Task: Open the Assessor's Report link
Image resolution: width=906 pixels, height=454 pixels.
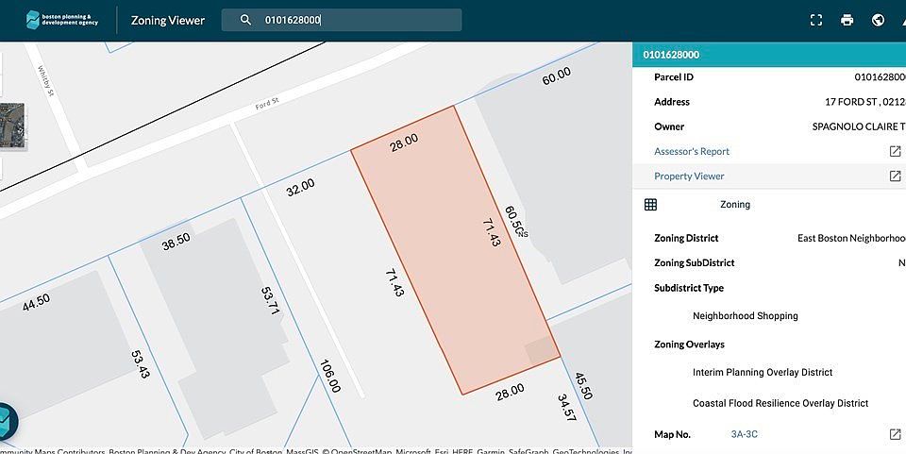Action: pos(692,151)
